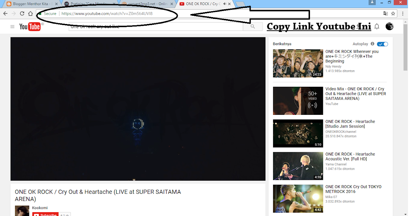Click the 4:42 METROCK thumbnail

[298, 199]
